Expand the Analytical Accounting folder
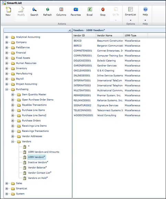The image size is (166, 199). click(x=7, y=37)
